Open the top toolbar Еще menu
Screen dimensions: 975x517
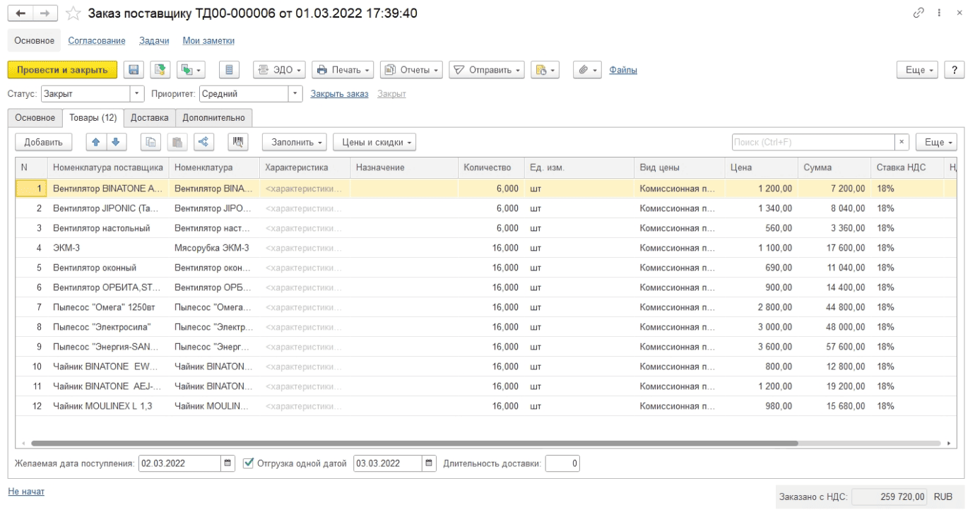917,70
